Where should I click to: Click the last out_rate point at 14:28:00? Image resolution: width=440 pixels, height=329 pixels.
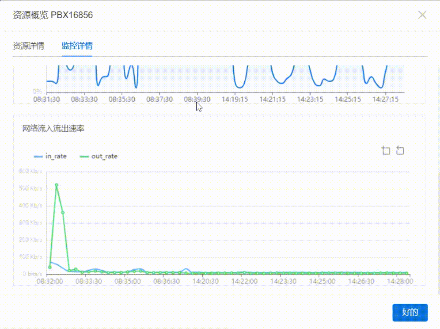[x=406, y=273]
